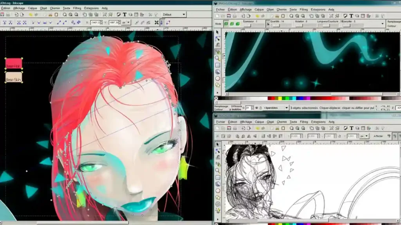
Task: Toggle the width/height ratio lock
Action: point(162,22)
